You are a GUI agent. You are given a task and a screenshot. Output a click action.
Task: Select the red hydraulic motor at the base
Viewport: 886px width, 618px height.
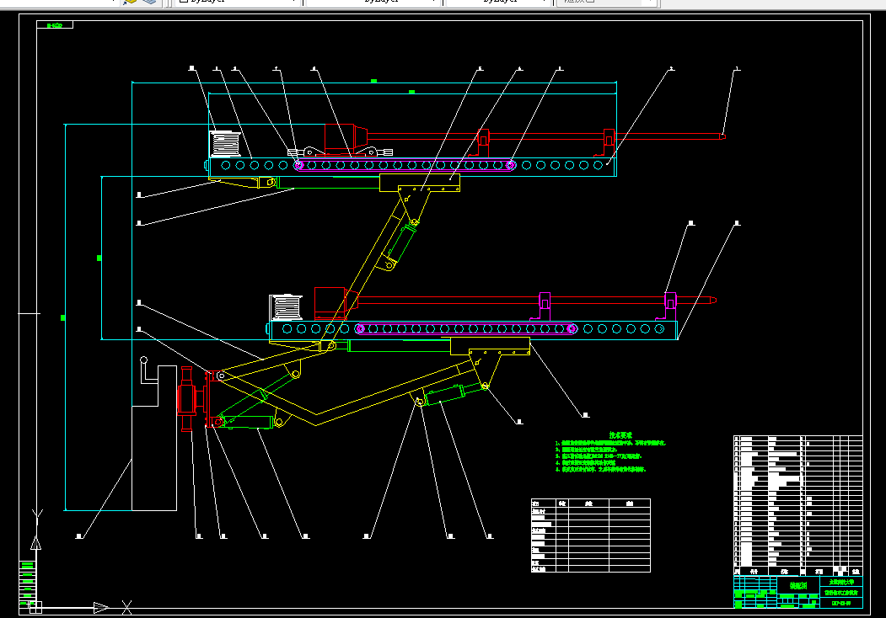pyautogui.click(x=188, y=398)
